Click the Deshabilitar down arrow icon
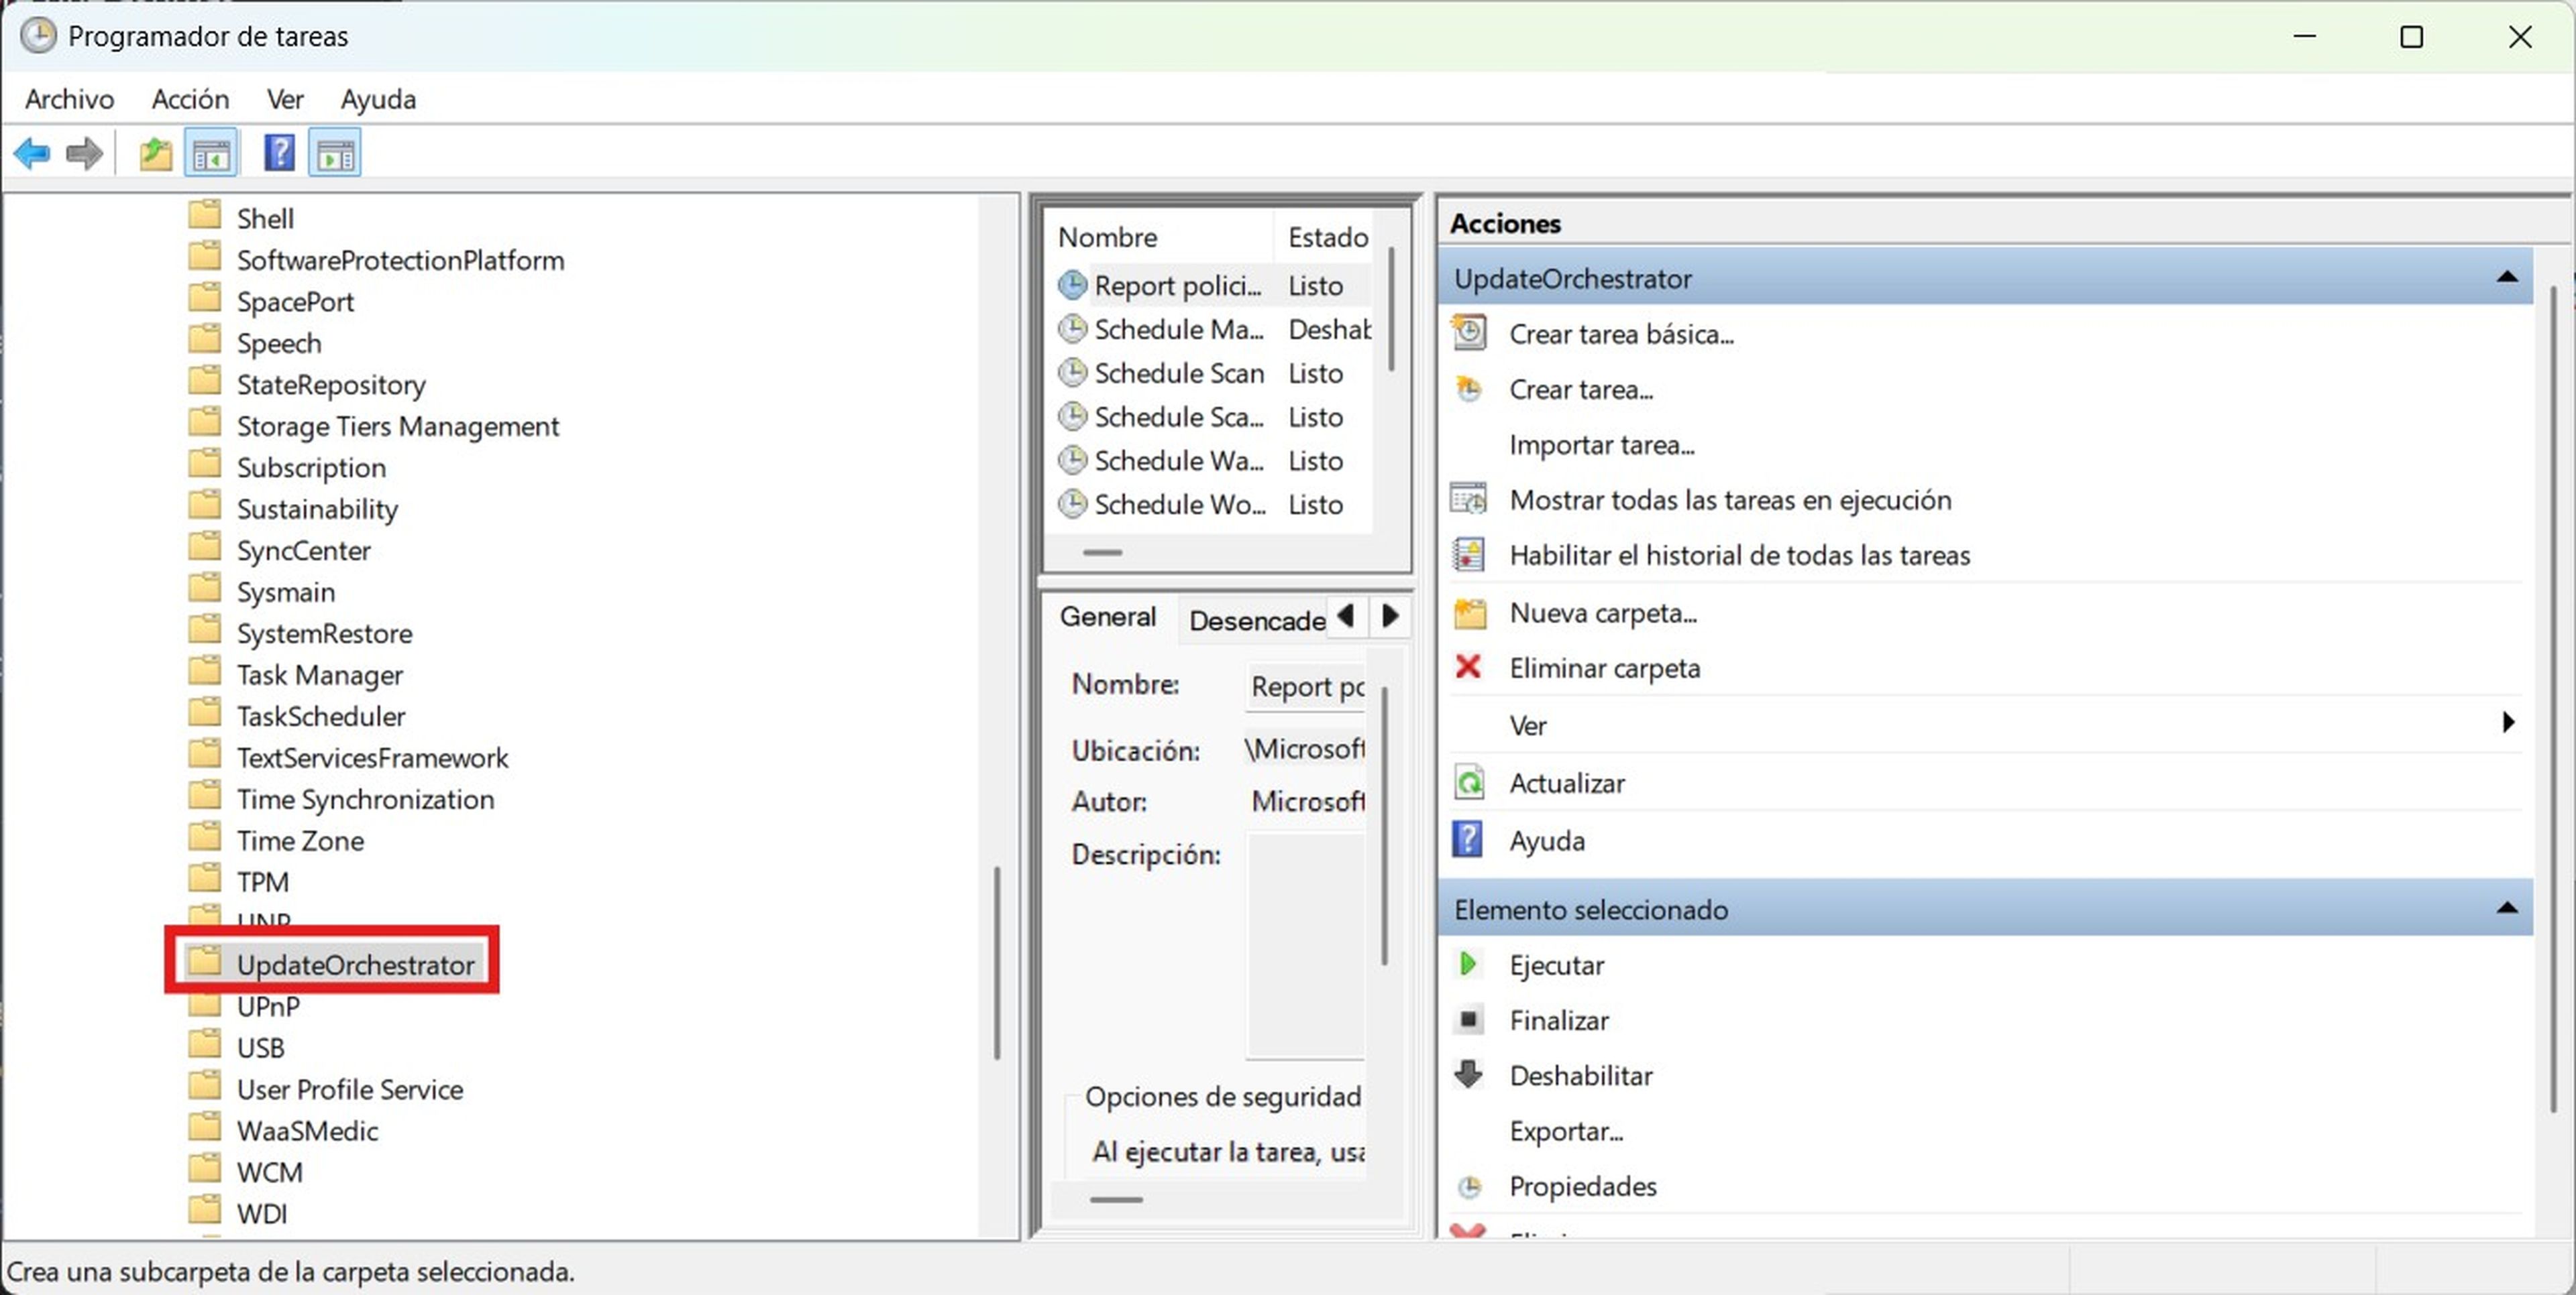This screenshot has height=1295, width=2576. point(1468,1074)
